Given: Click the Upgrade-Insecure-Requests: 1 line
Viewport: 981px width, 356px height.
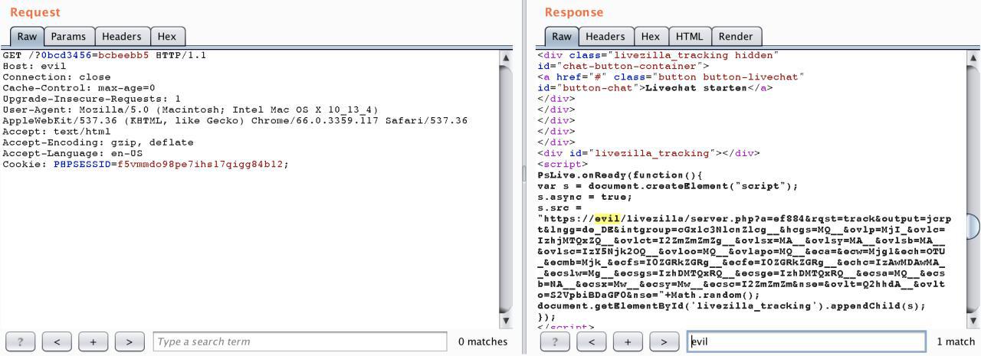Looking at the screenshot, I should (x=92, y=99).
